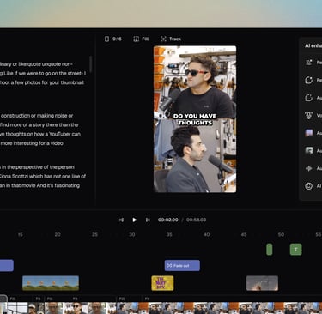Click transcript line 'which has not one line of'
This screenshot has height=314, width=322.
point(43,177)
